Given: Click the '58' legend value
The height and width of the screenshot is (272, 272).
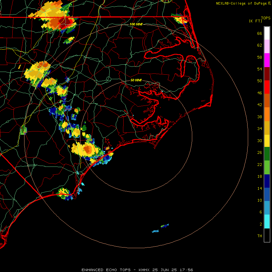Looking at the screenshot, I should [x=260, y=57].
